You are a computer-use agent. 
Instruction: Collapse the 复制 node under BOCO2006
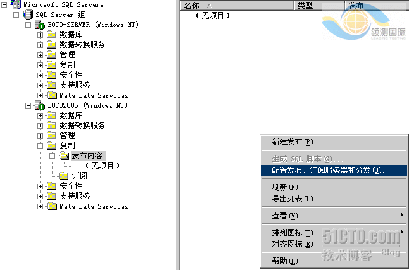pos(41,146)
